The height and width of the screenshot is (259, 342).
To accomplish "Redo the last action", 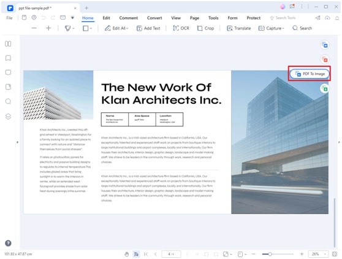I will point(53,17).
